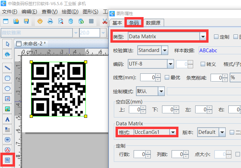Select the red triangle shape tool
The image size is (241, 168).
8,150
